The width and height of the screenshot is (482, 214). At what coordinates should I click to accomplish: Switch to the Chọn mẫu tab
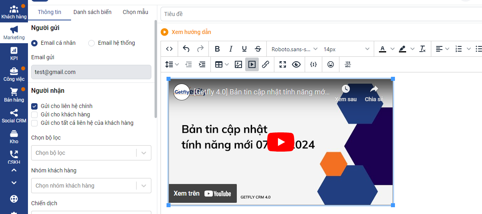[135, 12]
